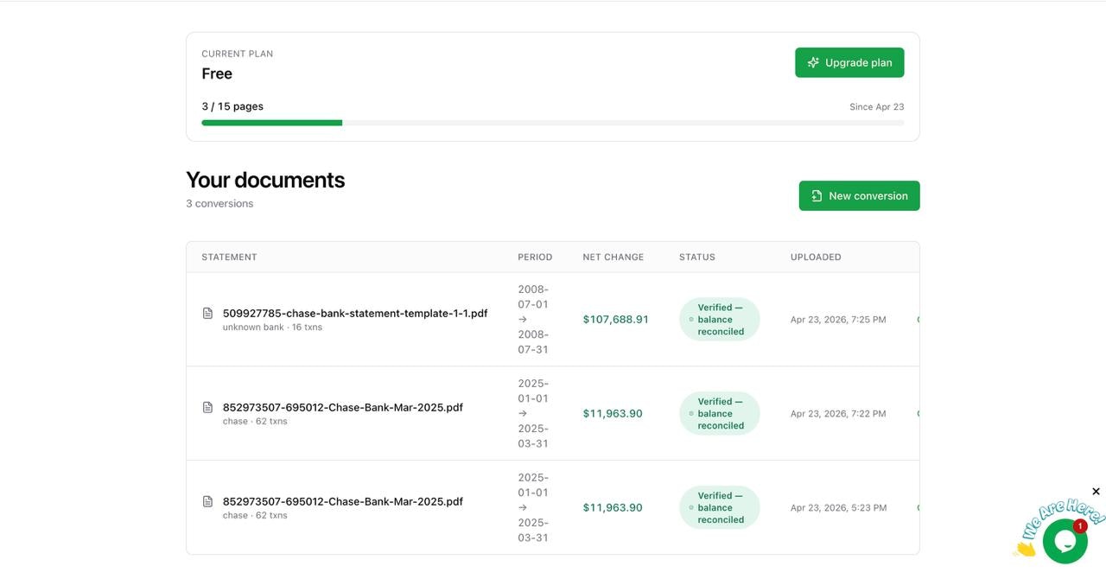This screenshot has height=579, width=1106.
Task: Dismiss the We Are Here chat prompt
Action: 1095,491
